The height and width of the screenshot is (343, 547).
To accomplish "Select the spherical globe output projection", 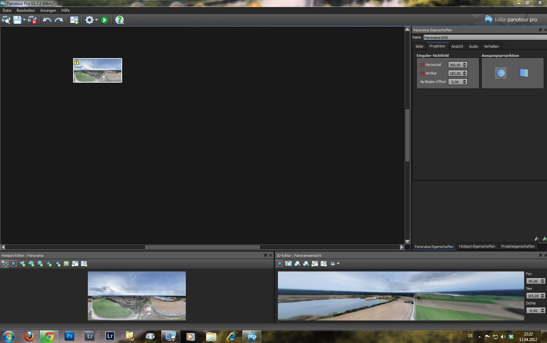I will [x=501, y=73].
